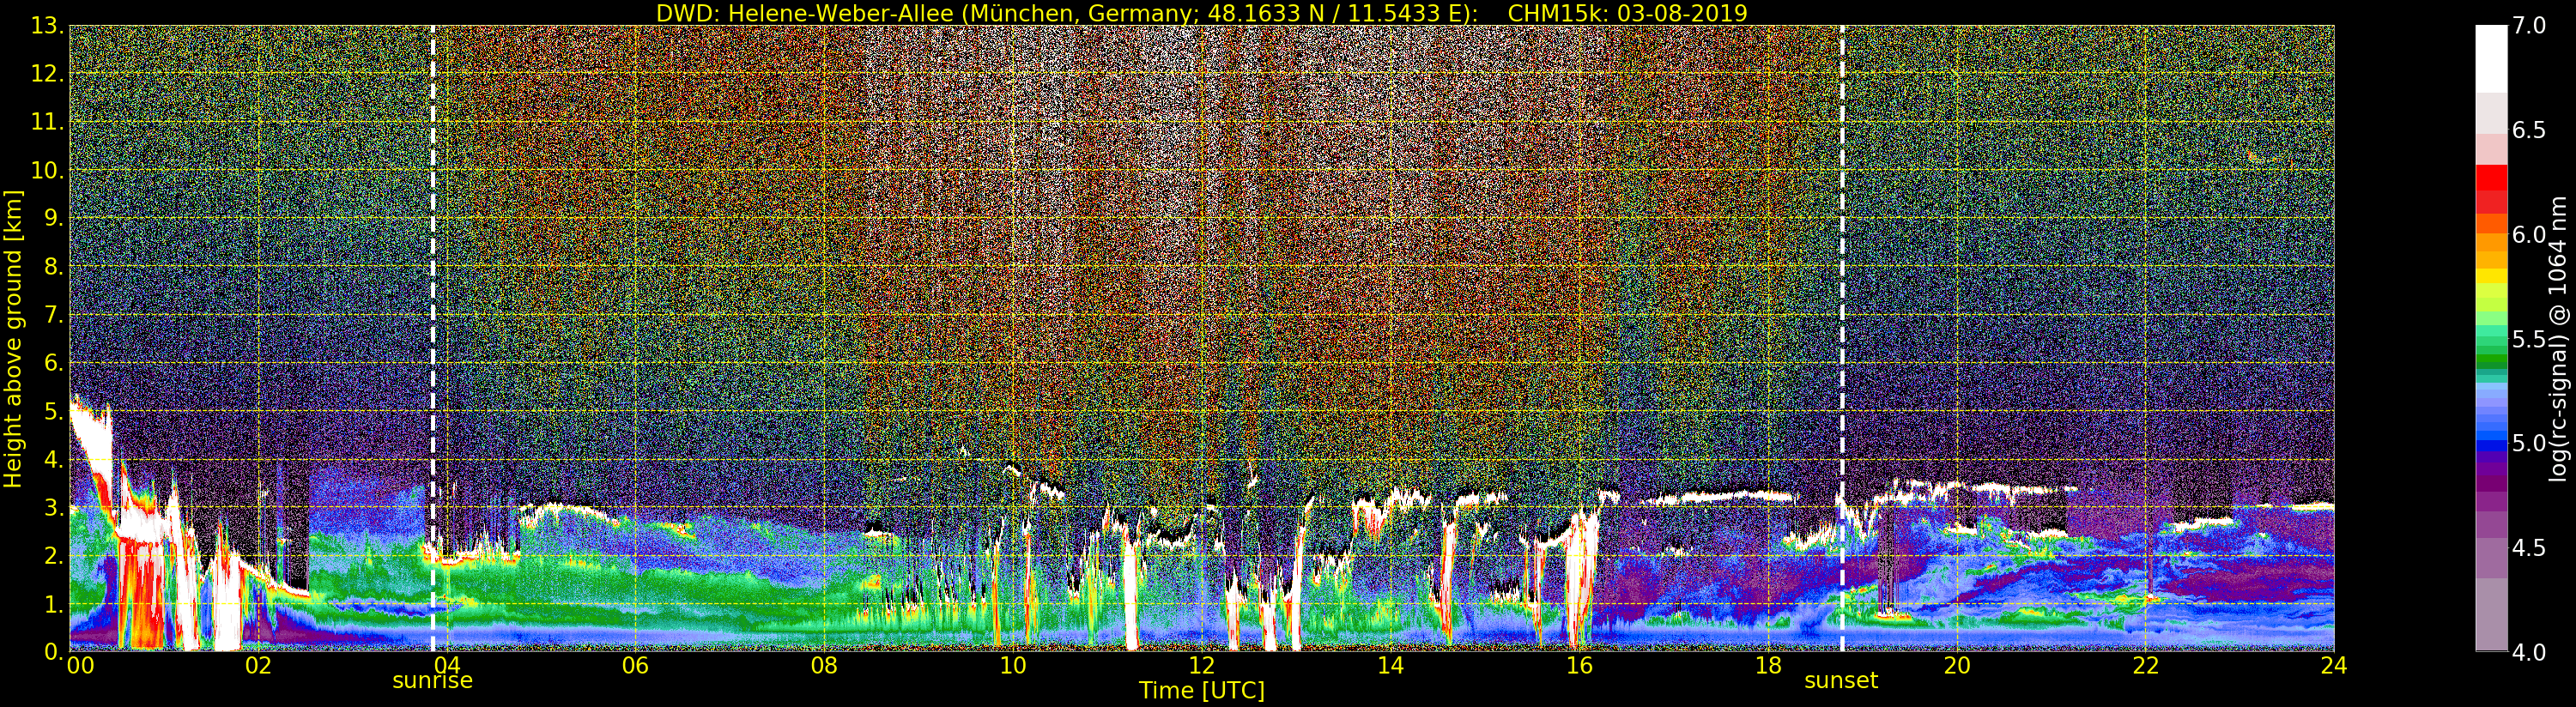Click the height tick label '7.'

click(53, 315)
